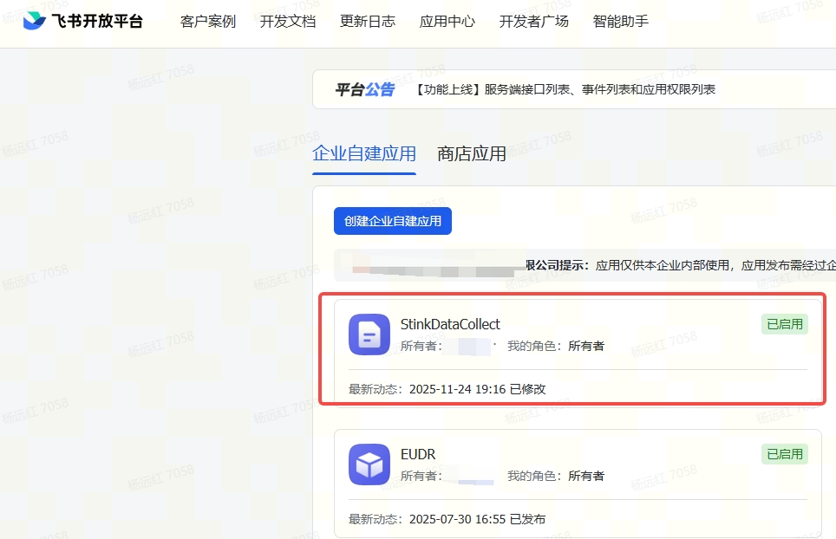Open 更新日志 in the top navigation
Viewport: 836px width, 539px height.
click(368, 22)
